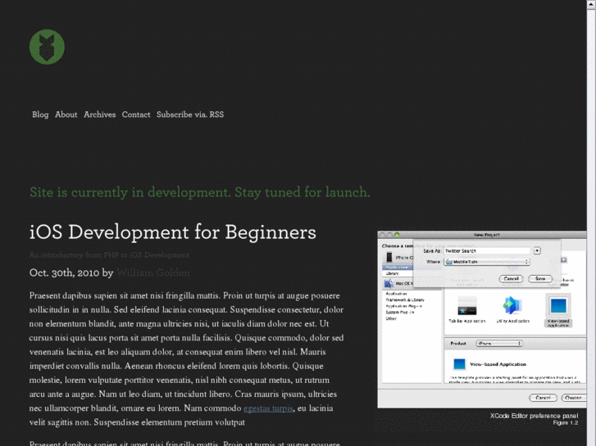Screen dimensions: 596x446
Task: Click the caption "XCode Editor preference panel"
Action: [534, 416]
